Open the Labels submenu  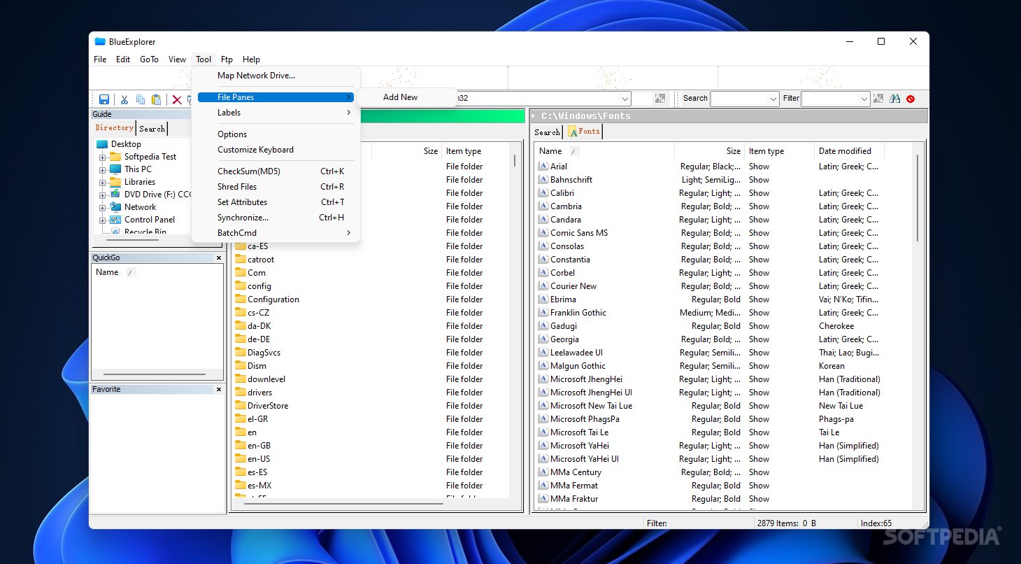tap(276, 113)
